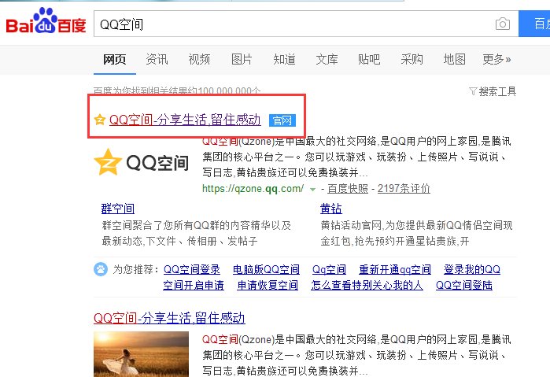The image size is (550, 377).
Task: Expand the green arrow after qzone.qq.com
Action: click(312, 189)
